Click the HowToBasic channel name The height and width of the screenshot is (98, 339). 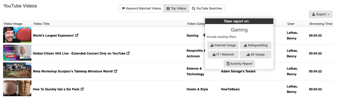pyautogui.click(x=230, y=89)
